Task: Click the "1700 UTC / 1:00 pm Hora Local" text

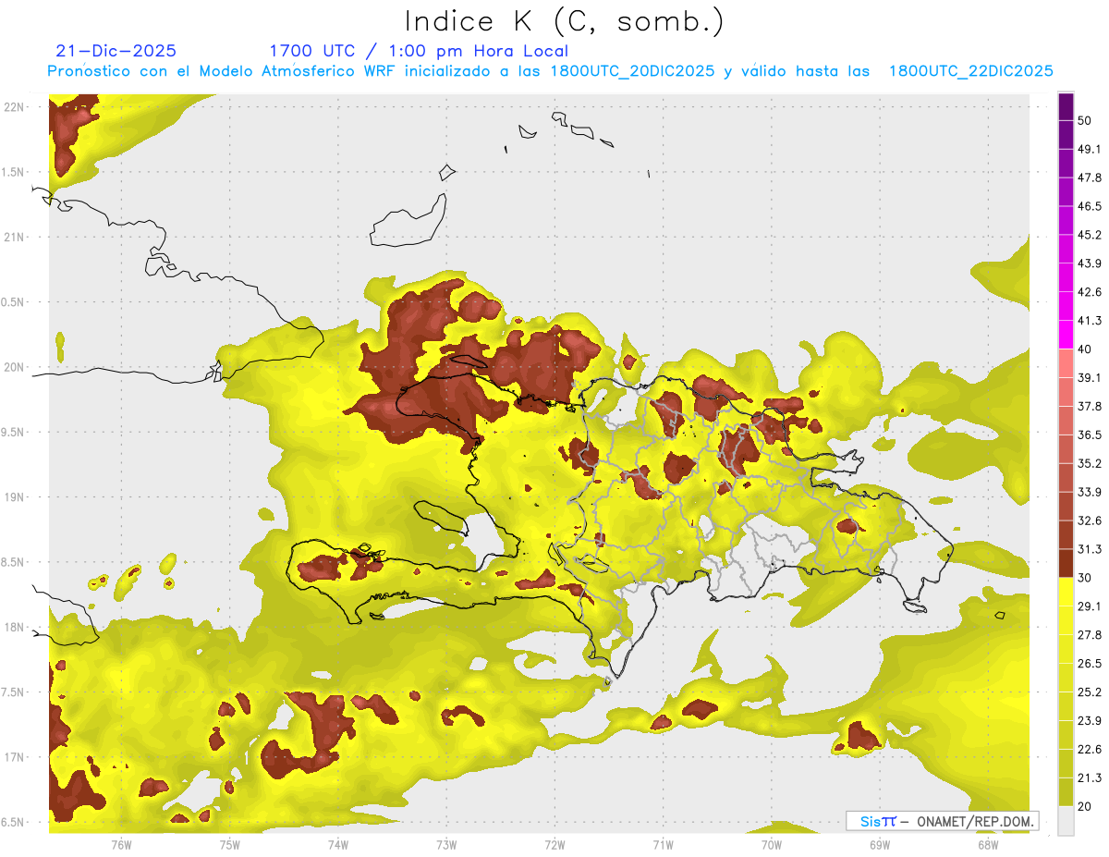Action: click(x=419, y=51)
